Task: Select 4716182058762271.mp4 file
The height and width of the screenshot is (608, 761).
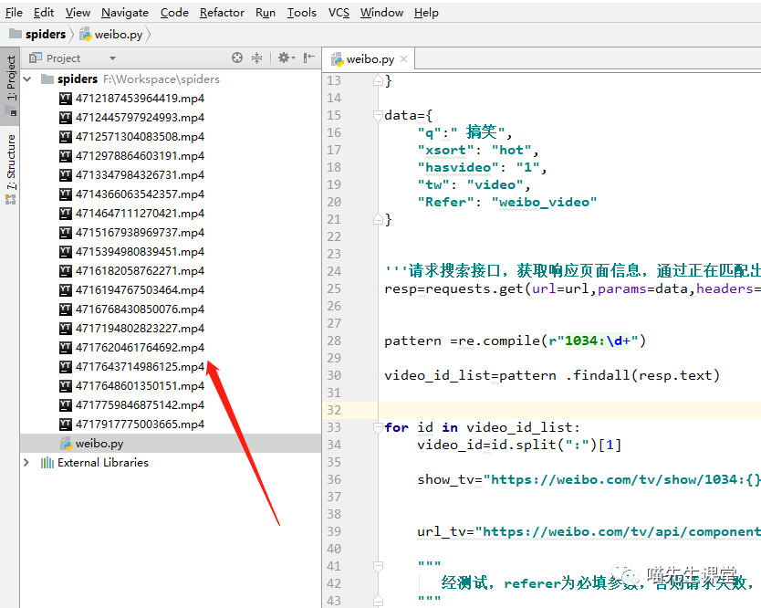Action: coord(140,270)
